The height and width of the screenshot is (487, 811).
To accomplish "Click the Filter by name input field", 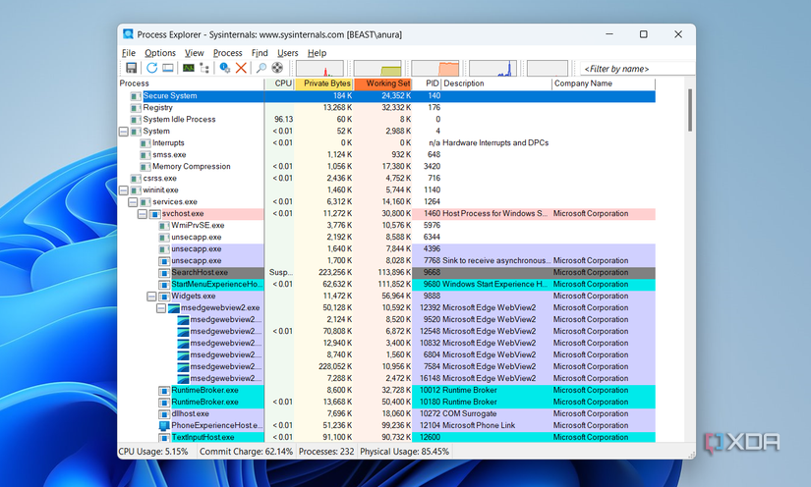I will 629,69.
